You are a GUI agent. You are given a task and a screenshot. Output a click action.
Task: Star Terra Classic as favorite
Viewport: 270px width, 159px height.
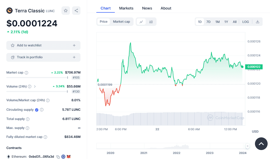[x=66, y=11]
